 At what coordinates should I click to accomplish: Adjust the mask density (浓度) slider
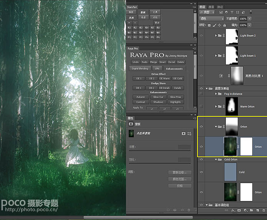pos(160,151)
